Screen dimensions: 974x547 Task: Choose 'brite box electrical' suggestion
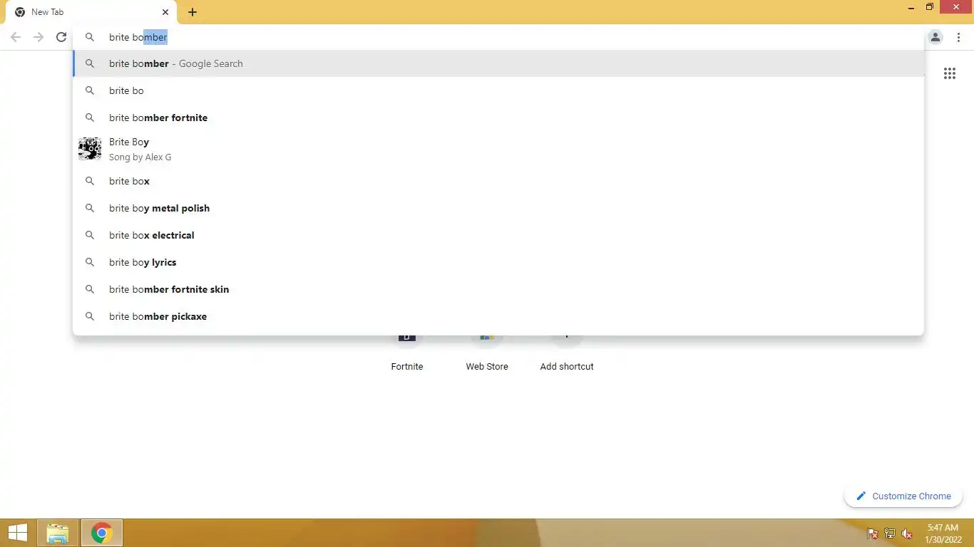tap(498, 235)
